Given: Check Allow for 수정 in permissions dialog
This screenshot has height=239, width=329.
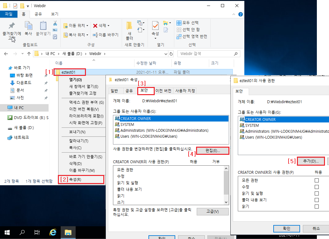Looking at the screenshot, I should point(317,187).
